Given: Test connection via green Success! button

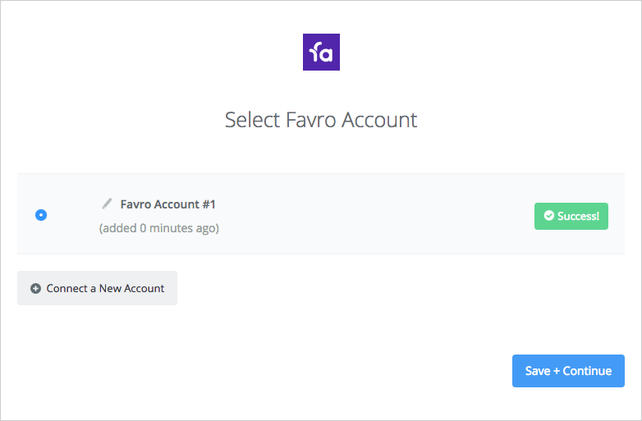Looking at the screenshot, I should coord(571,216).
